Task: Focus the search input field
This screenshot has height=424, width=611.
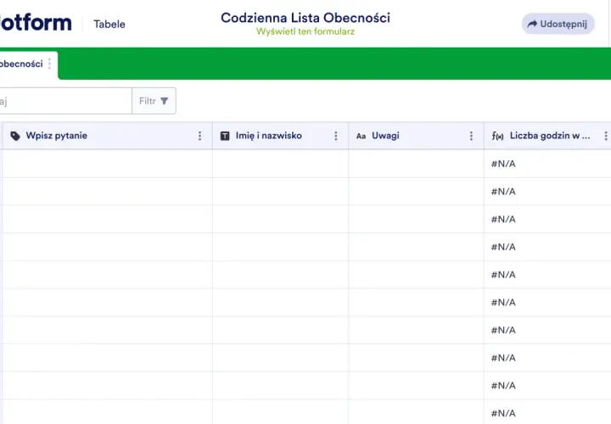Action: (65, 101)
